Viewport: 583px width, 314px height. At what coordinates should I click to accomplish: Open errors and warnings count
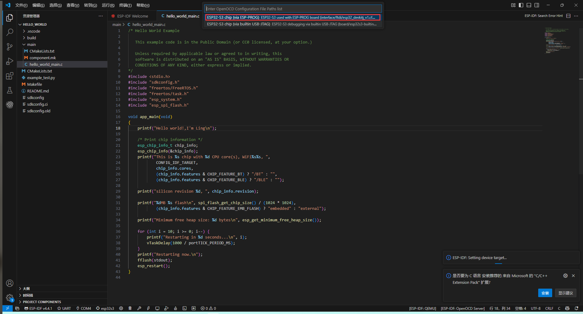click(208, 308)
